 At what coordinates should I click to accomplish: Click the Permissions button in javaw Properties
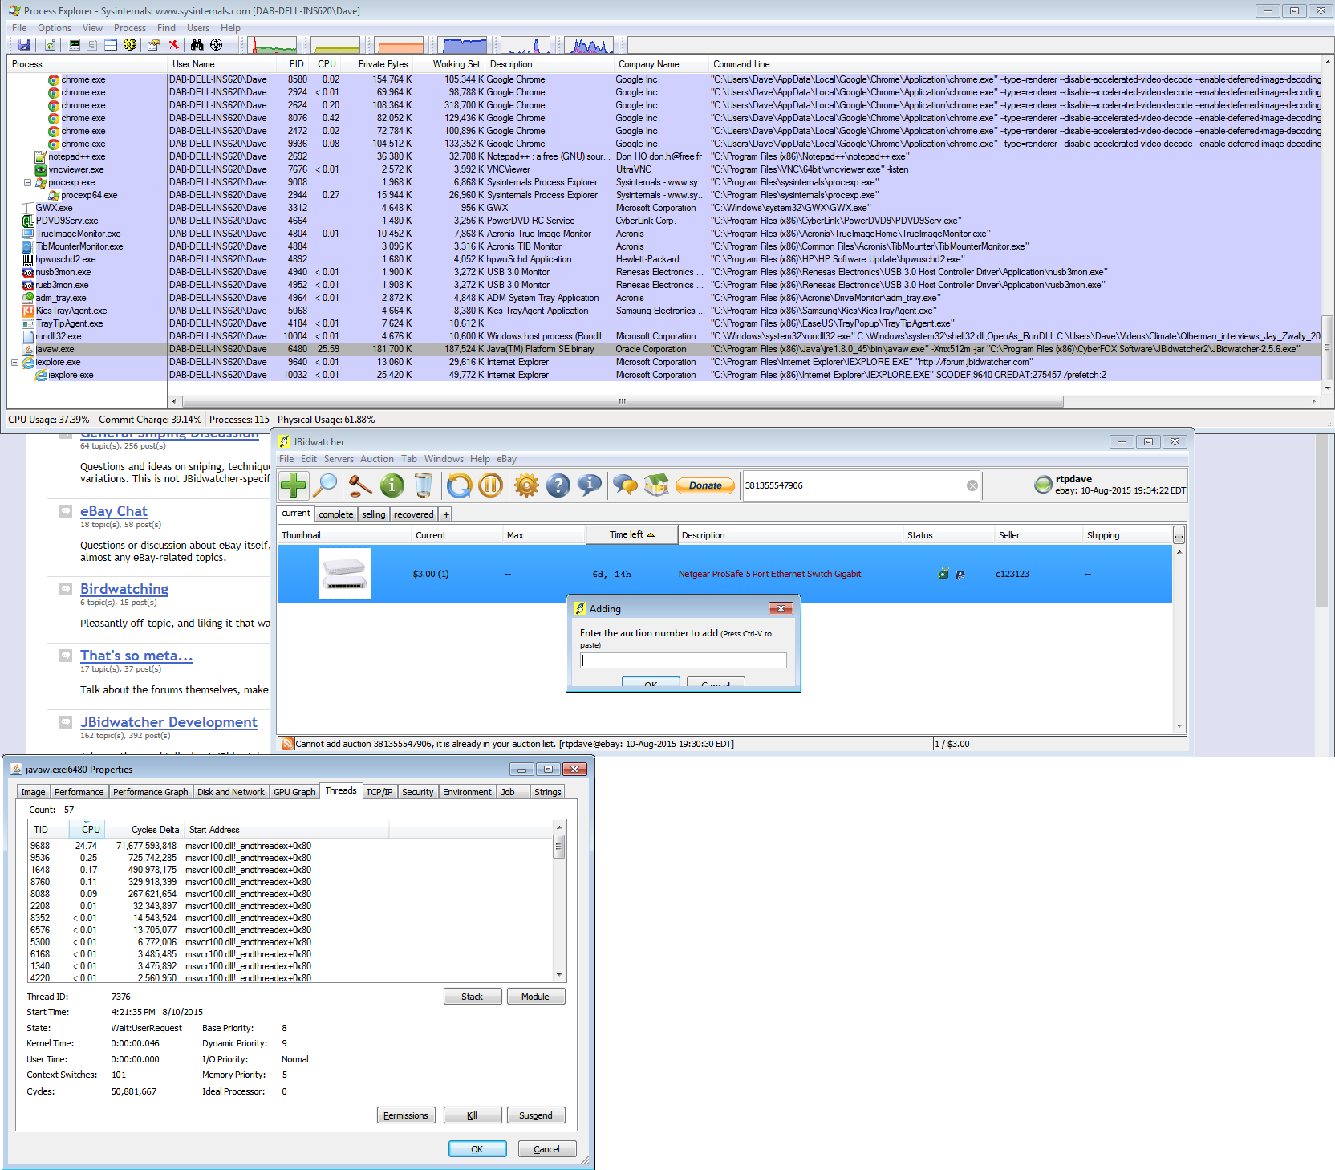pyautogui.click(x=406, y=1115)
